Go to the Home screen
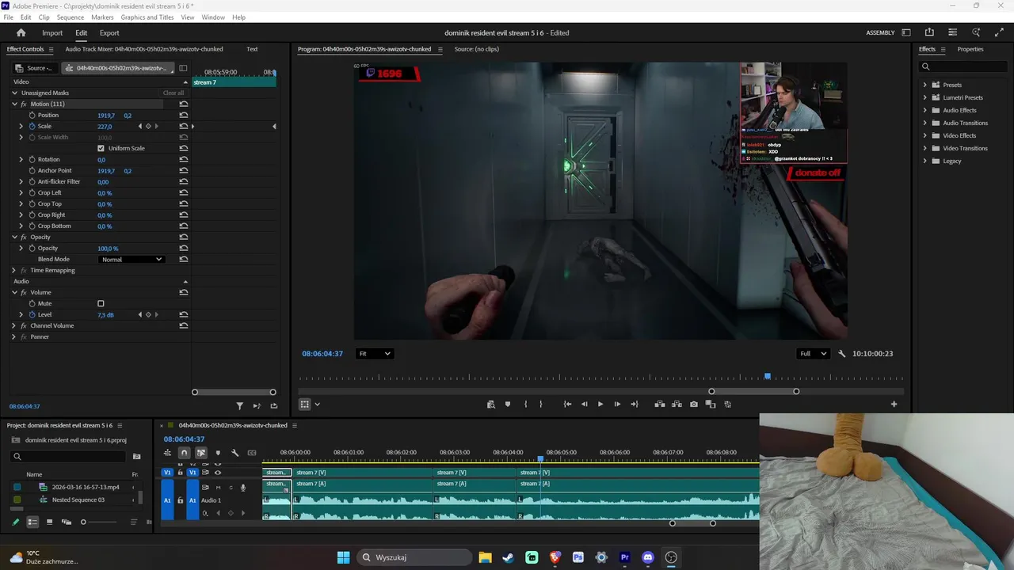1014x570 pixels. (x=21, y=32)
